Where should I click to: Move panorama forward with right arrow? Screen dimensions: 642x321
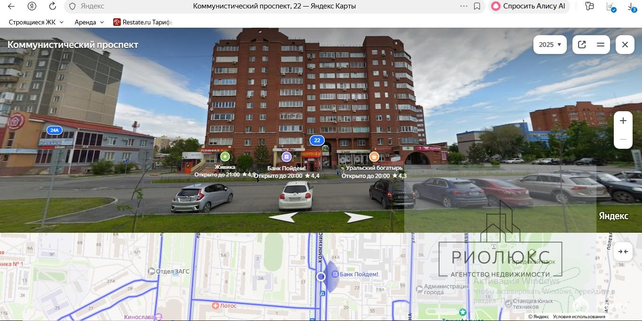[359, 217]
